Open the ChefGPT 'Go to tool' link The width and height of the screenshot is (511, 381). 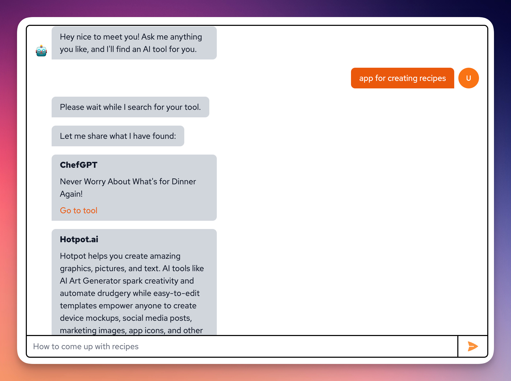(78, 210)
